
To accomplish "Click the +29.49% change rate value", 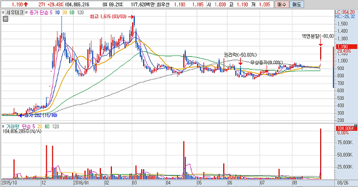I will 55,4.
